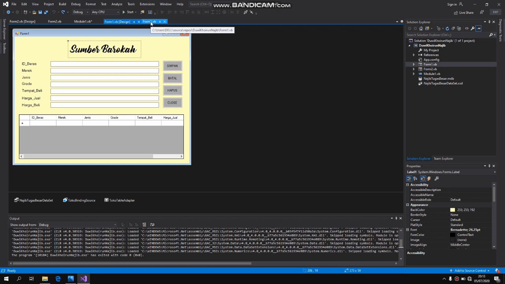Click Live Share icon

463,13
